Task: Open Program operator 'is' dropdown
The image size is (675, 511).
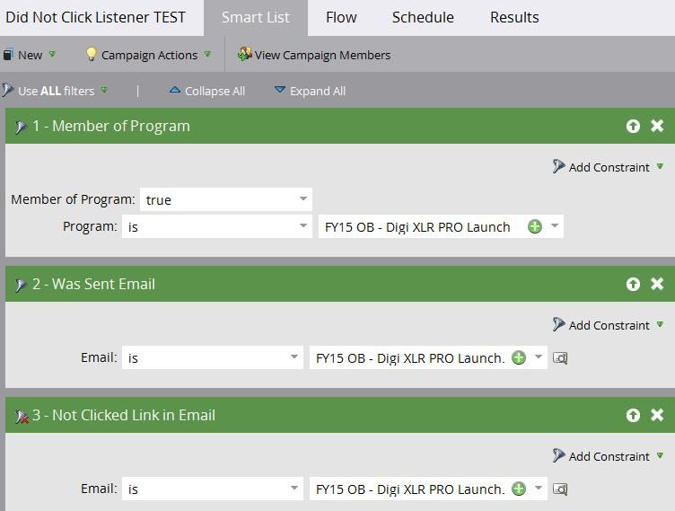Action: click(302, 227)
